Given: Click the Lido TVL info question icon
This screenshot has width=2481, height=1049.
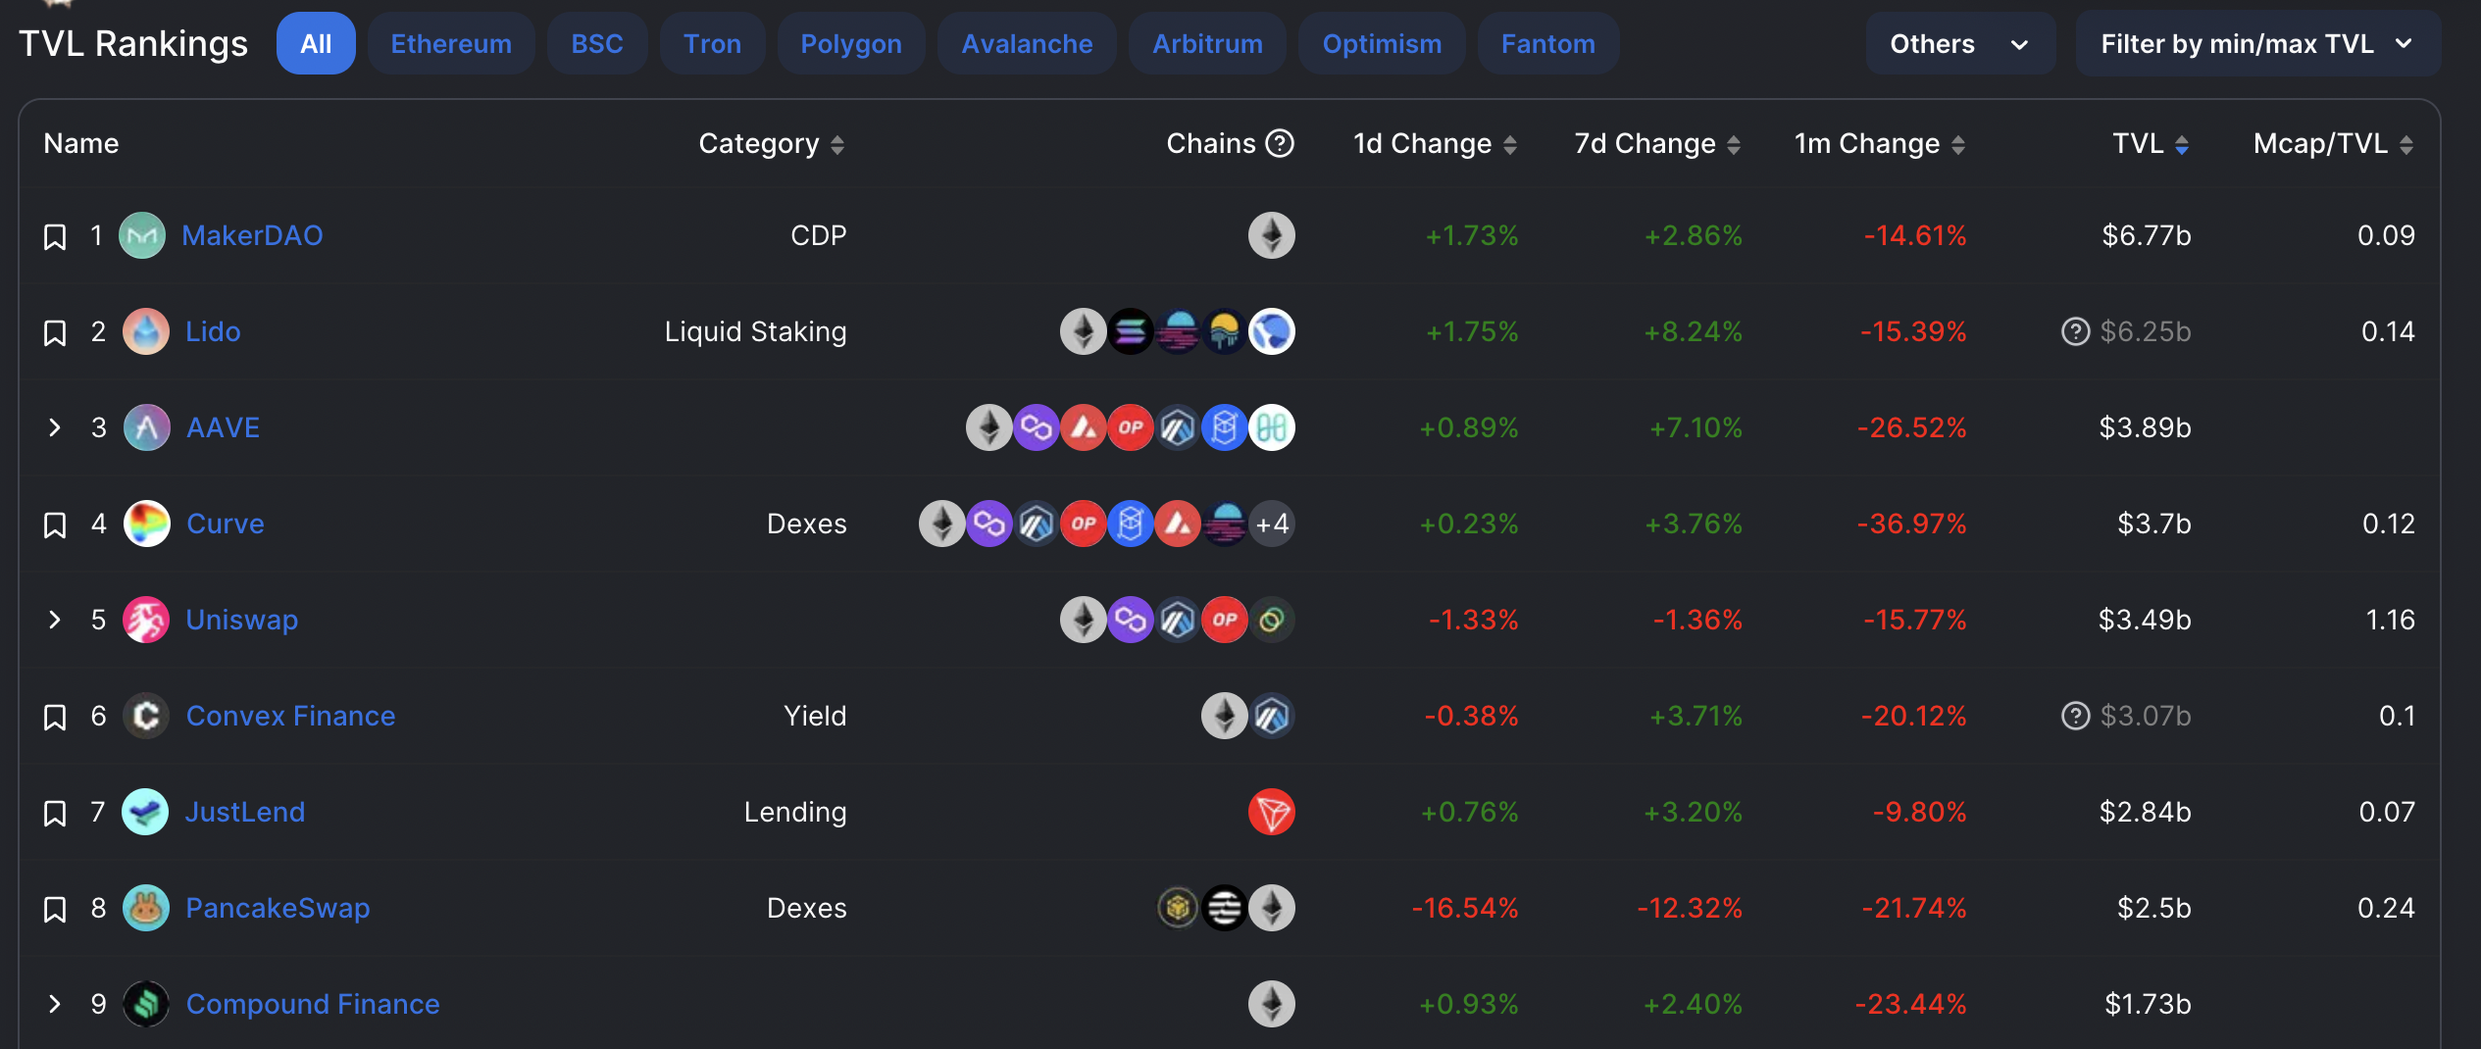Looking at the screenshot, I should 2075,331.
